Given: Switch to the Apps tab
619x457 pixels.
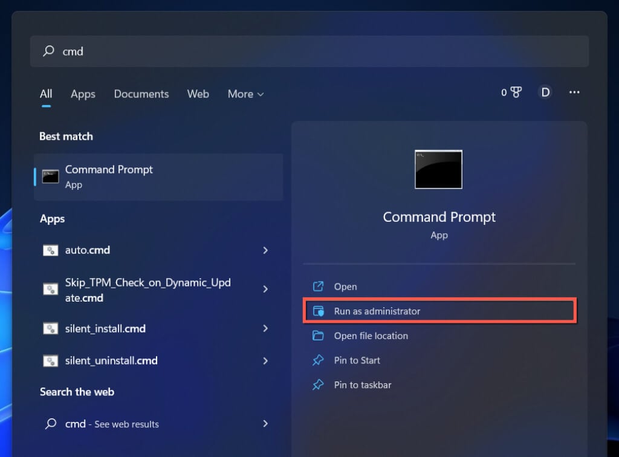Looking at the screenshot, I should click(x=83, y=94).
